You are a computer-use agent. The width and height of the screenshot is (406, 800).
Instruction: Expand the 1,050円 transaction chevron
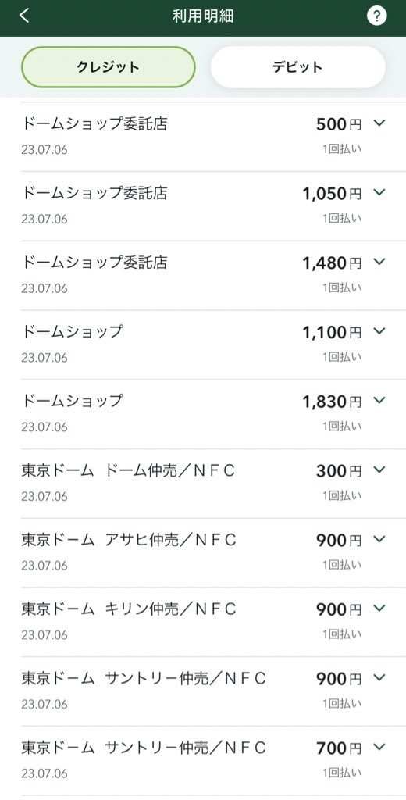click(379, 192)
